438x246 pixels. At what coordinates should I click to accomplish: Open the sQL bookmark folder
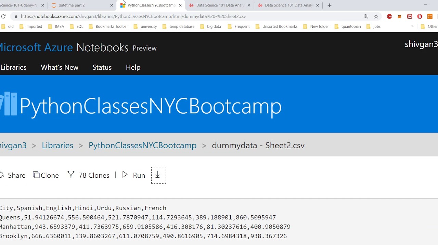click(76, 26)
